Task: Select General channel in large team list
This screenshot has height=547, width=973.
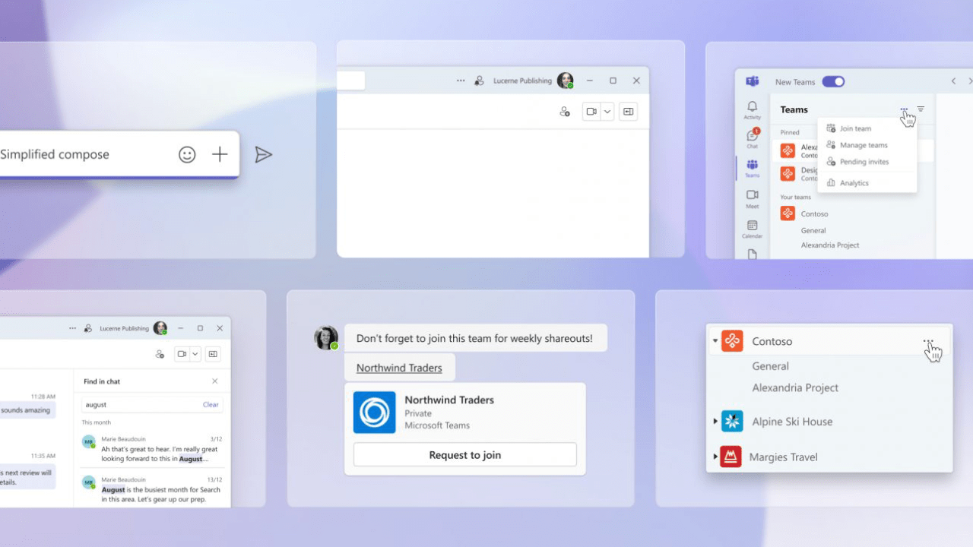Action: (771, 366)
